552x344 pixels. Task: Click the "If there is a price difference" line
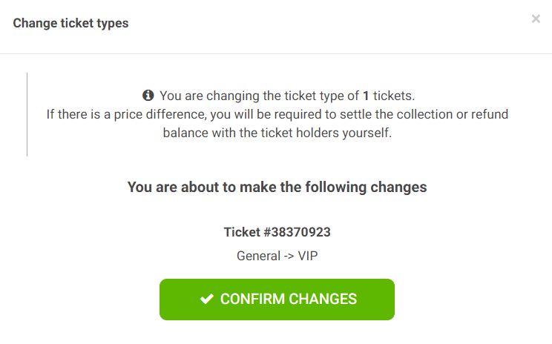(277, 114)
